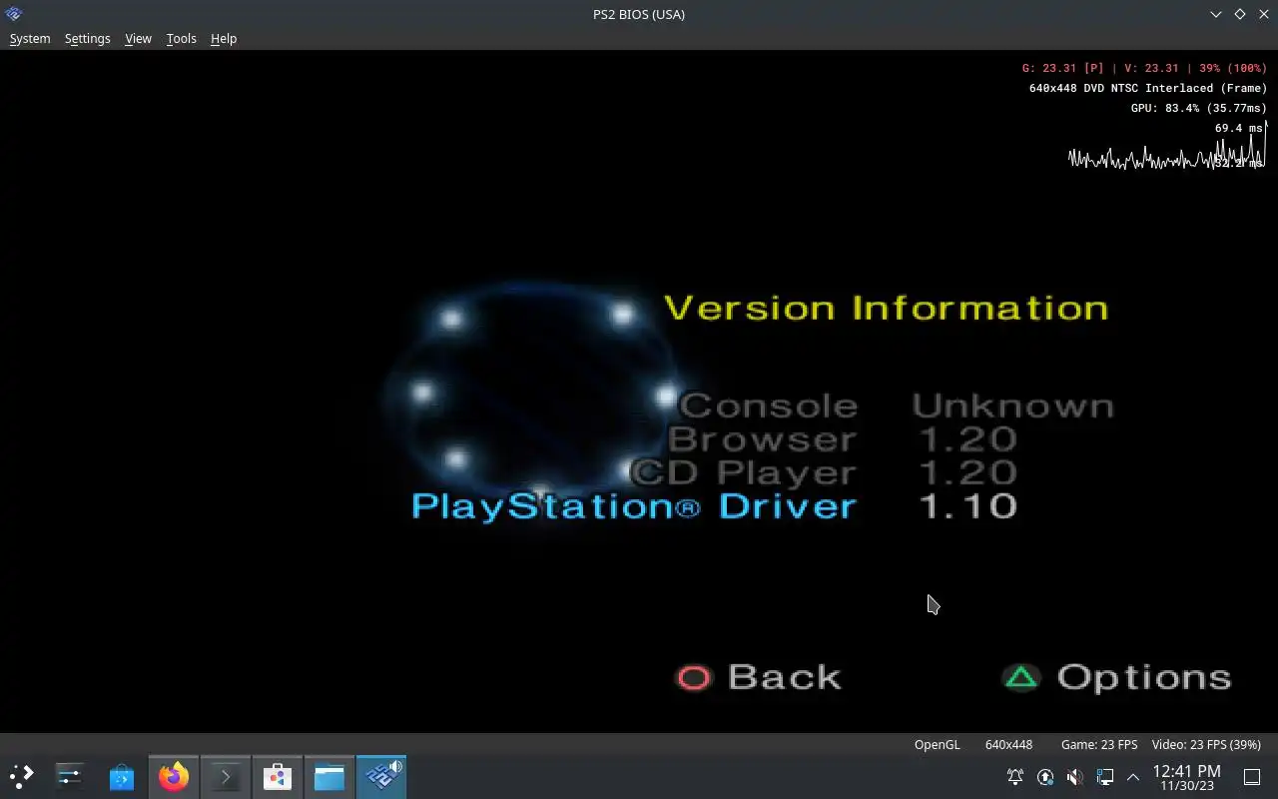
Task: Click the Unknown console value
Action: coord(1012,405)
